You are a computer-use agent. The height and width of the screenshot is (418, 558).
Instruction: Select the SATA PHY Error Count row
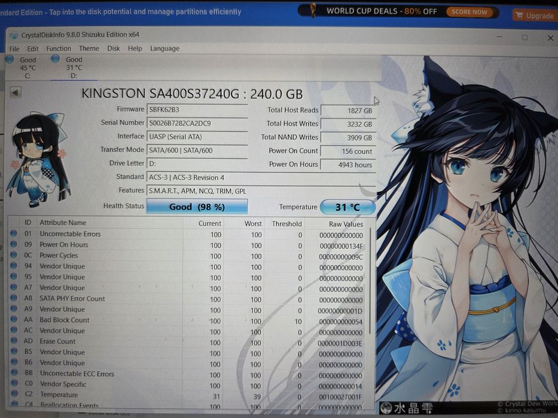click(x=188, y=299)
